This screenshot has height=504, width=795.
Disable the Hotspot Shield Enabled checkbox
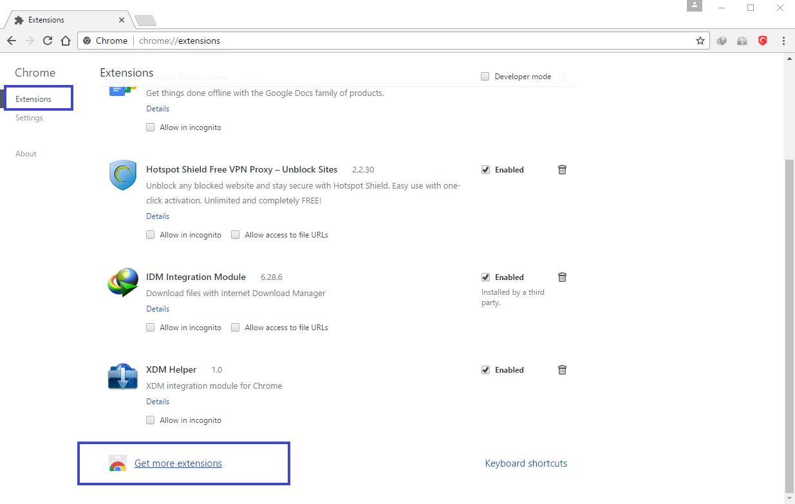[485, 169]
